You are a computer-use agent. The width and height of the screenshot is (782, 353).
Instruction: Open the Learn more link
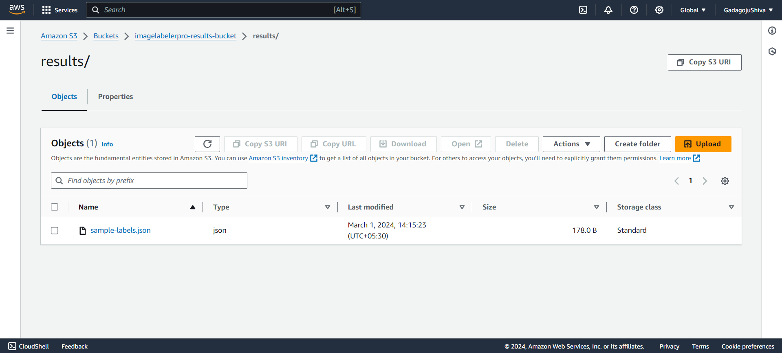675,158
